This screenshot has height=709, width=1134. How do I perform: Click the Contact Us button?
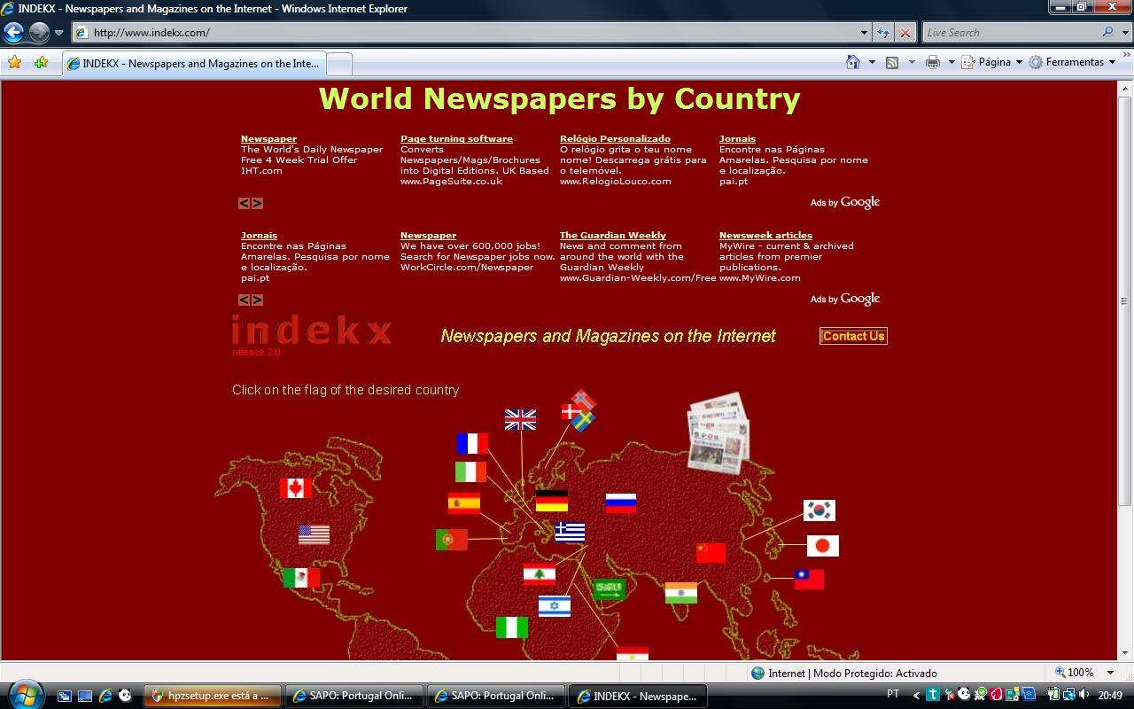point(853,336)
